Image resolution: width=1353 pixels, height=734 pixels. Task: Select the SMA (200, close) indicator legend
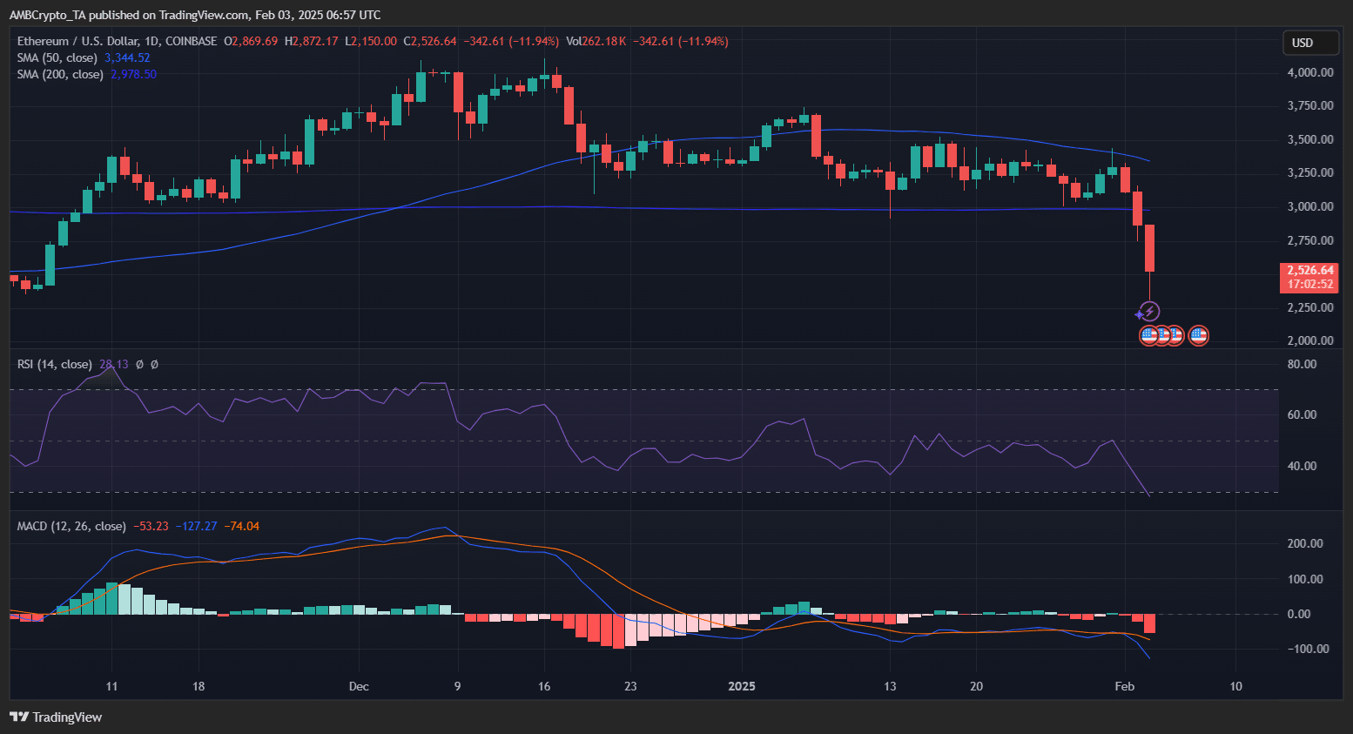60,75
